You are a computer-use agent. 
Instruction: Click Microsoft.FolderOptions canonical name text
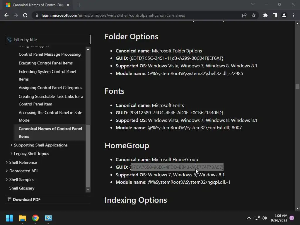coord(177,51)
